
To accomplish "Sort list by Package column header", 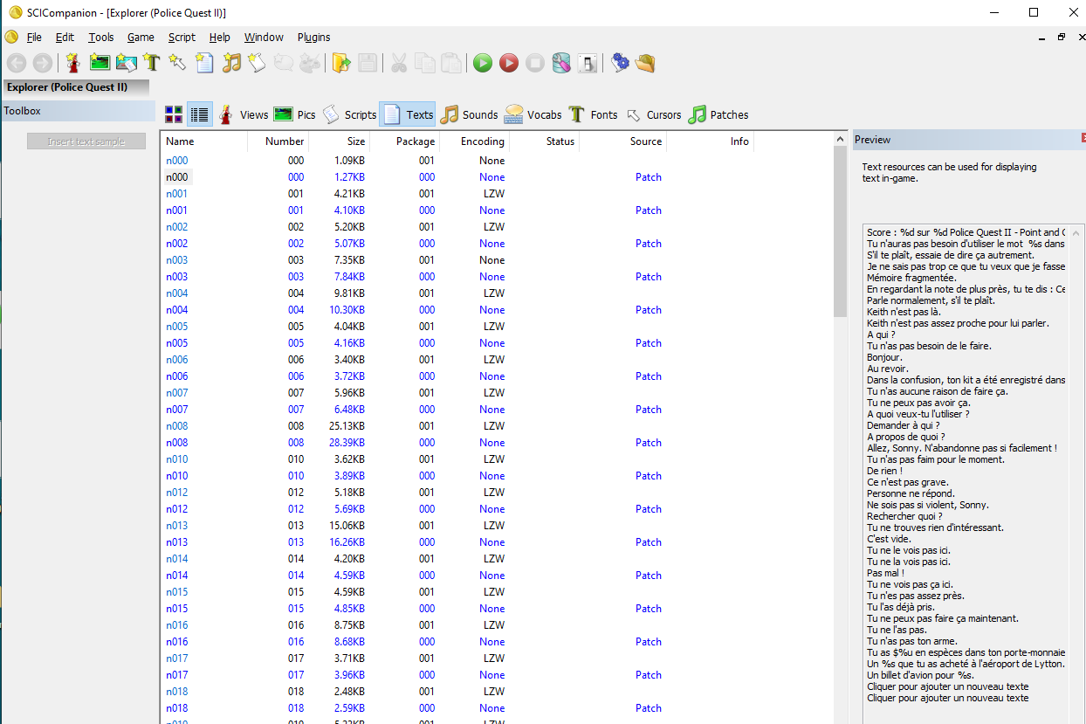I will (405, 141).
